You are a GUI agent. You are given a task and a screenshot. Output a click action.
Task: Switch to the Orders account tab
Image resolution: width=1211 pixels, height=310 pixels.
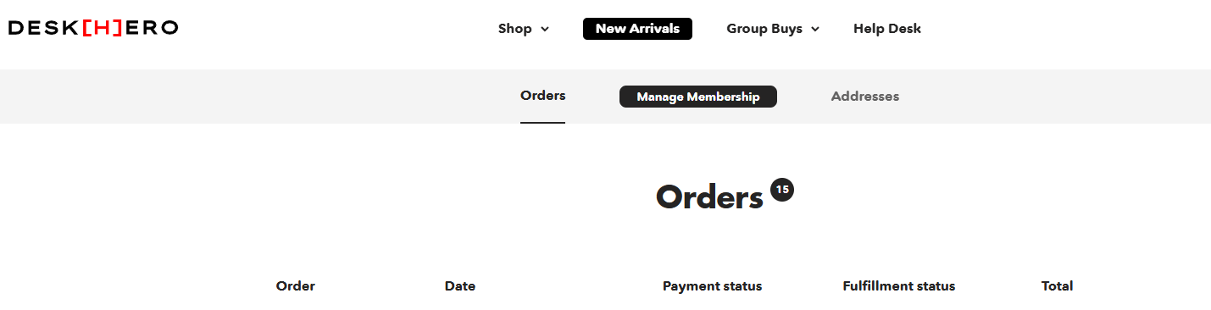[542, 96]
